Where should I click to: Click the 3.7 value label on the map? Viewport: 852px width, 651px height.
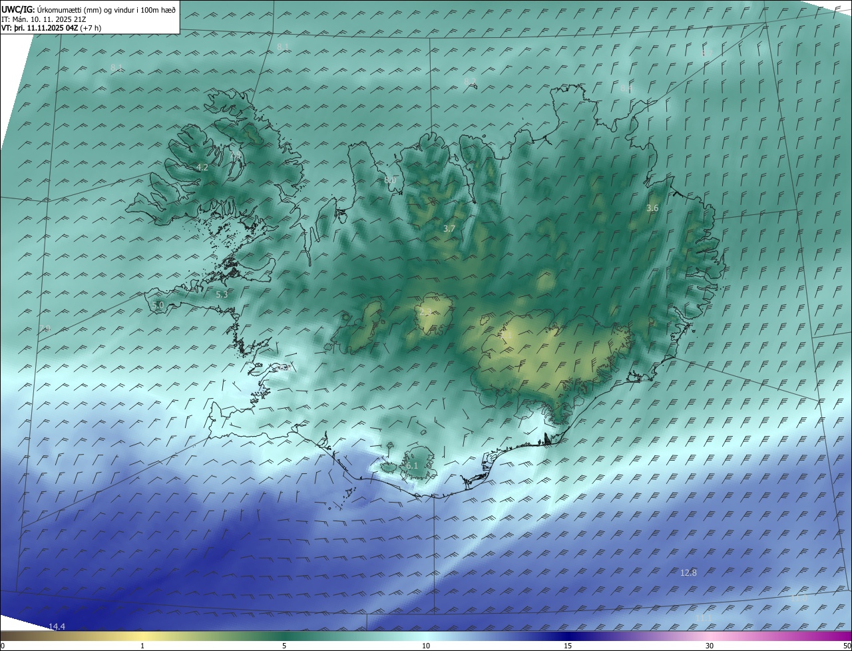tap(449, 228)
